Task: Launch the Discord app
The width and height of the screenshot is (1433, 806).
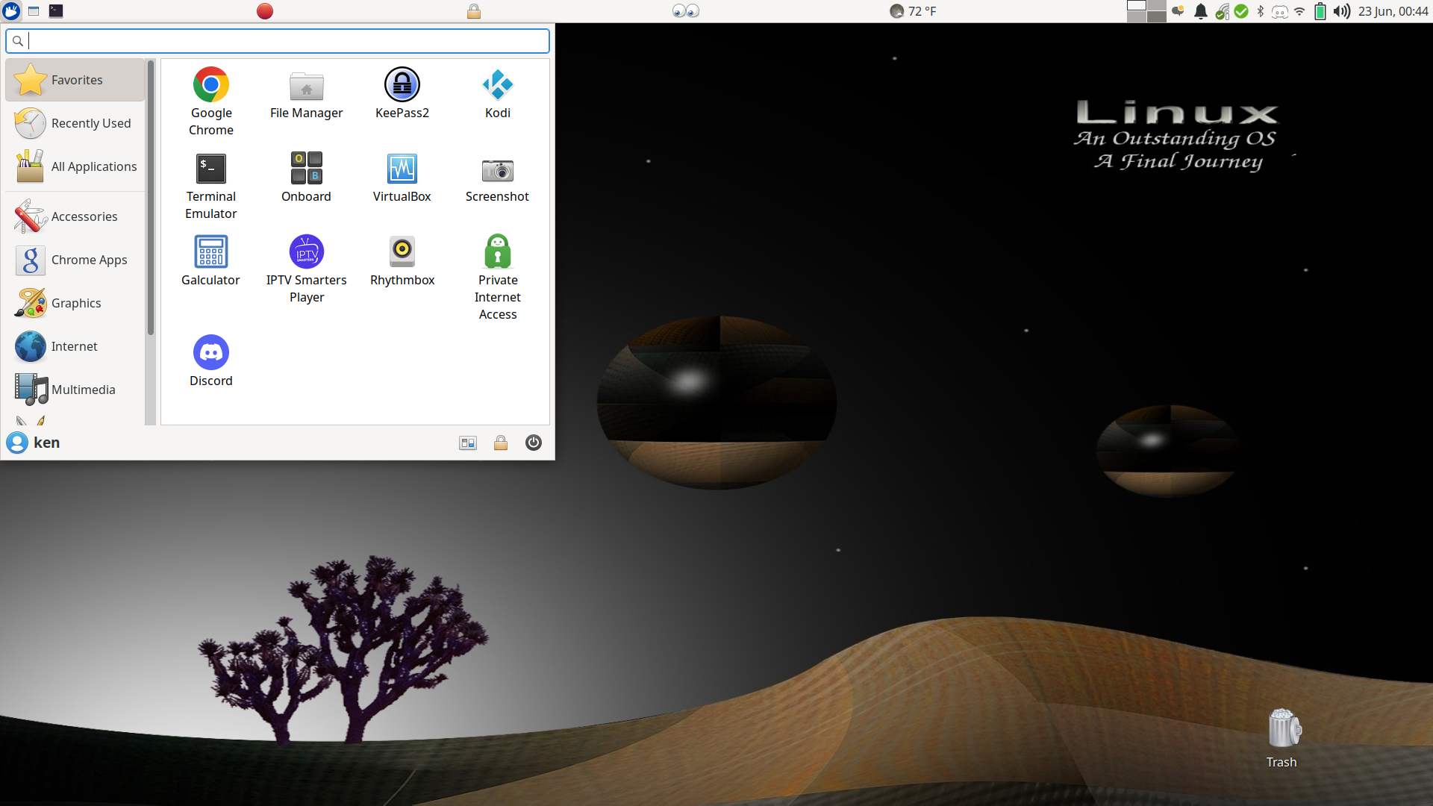Action: coord(211,361)
